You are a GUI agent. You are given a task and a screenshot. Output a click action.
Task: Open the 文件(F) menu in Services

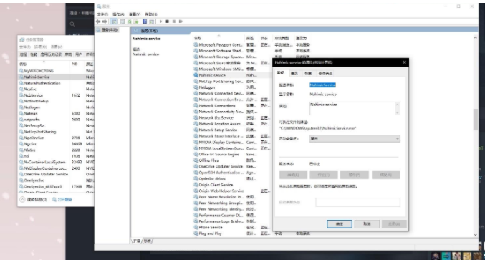point(102,14)
